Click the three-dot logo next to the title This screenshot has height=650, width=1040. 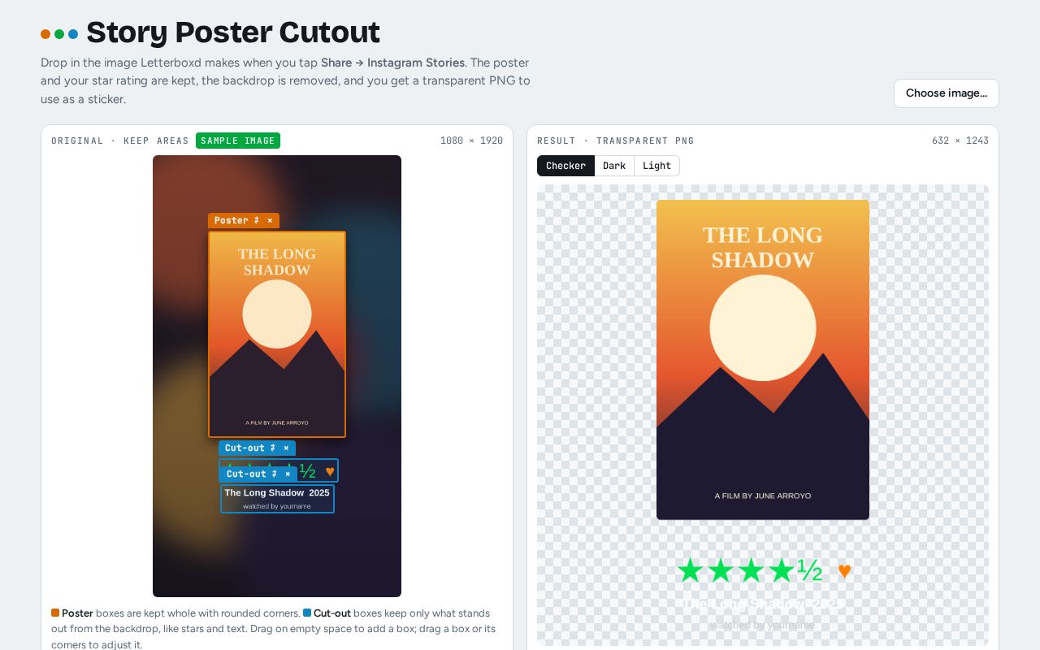pyautogui.click(x=59, y=34)
